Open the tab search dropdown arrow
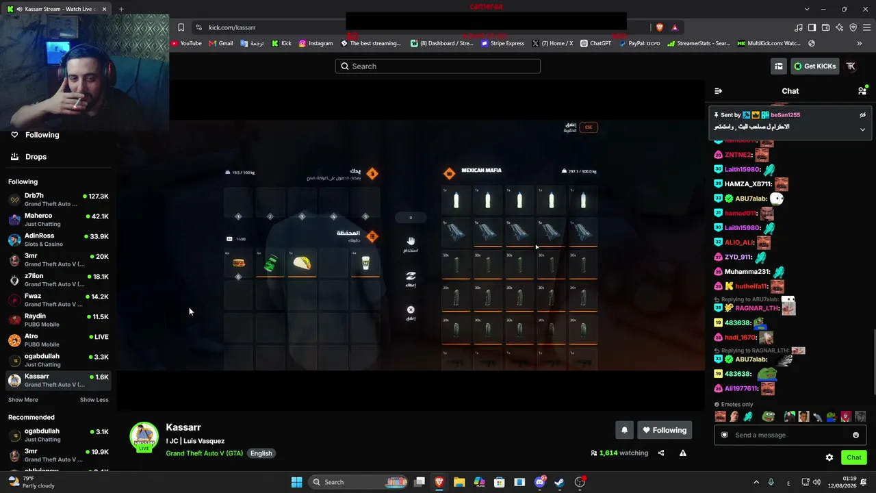Viewport: 876px width, 493px height. (807, 9)
